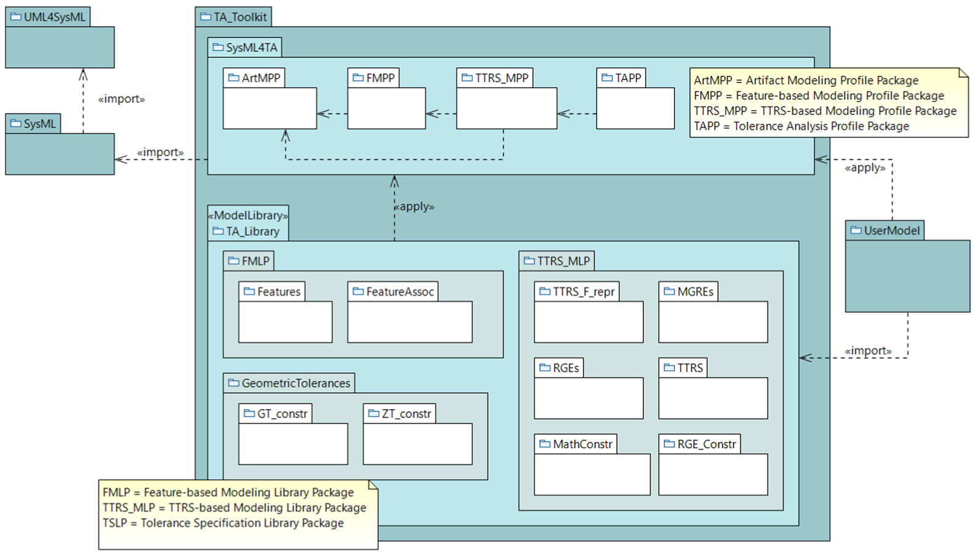Click the folder icon beside TA_Toolkit label
Image resolution: width=975 pixels, height=553 pixels.
[206, 17]
